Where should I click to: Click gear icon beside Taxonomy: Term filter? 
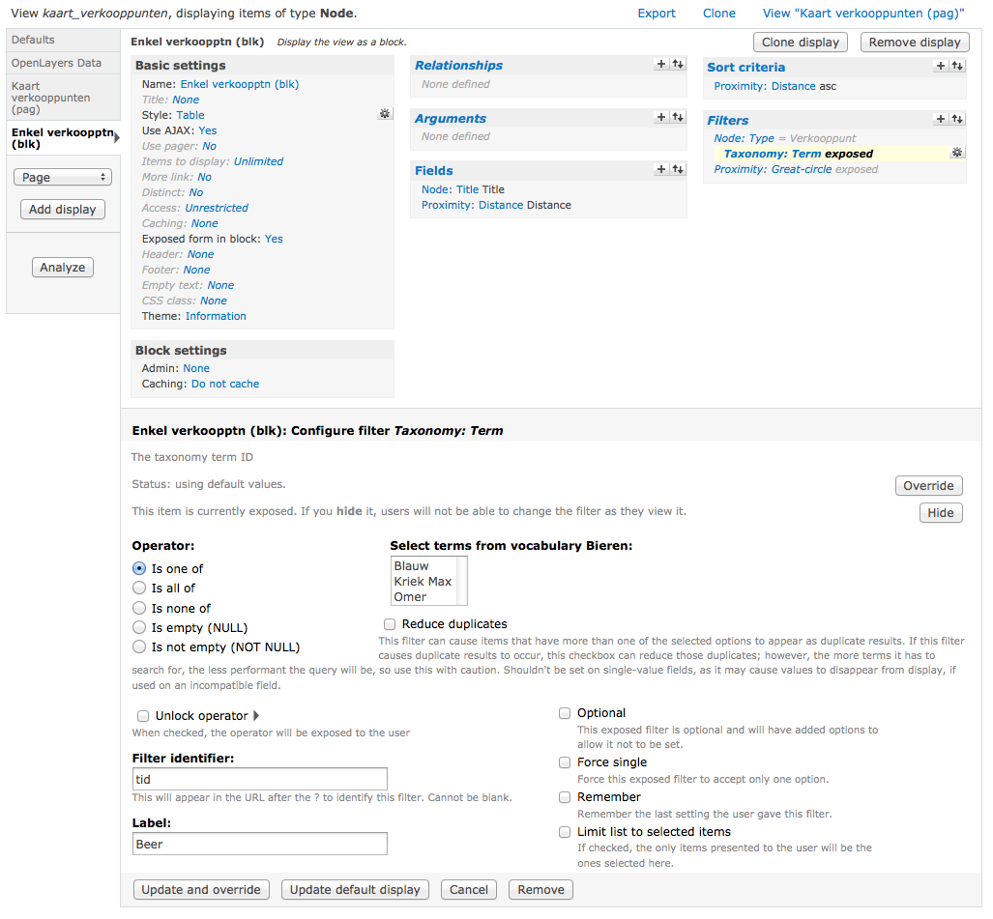[956, 153]
